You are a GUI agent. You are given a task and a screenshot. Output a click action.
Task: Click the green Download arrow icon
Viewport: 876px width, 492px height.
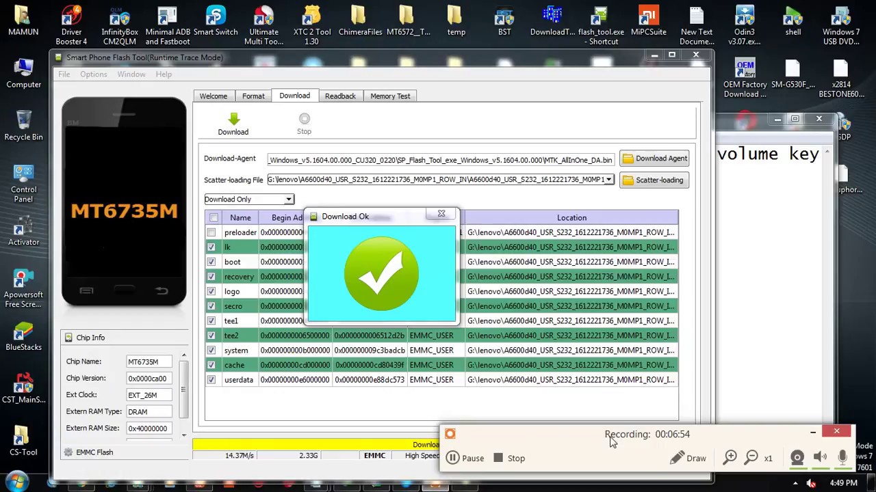pyautogui.click(x=233, y=120)
